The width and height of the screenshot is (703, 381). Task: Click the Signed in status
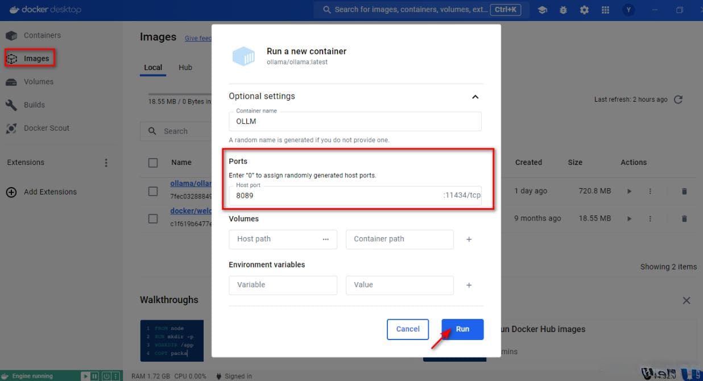pos(234,376)
